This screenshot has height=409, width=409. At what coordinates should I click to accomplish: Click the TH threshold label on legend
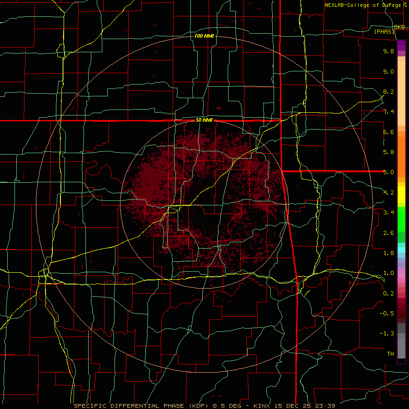390,354
